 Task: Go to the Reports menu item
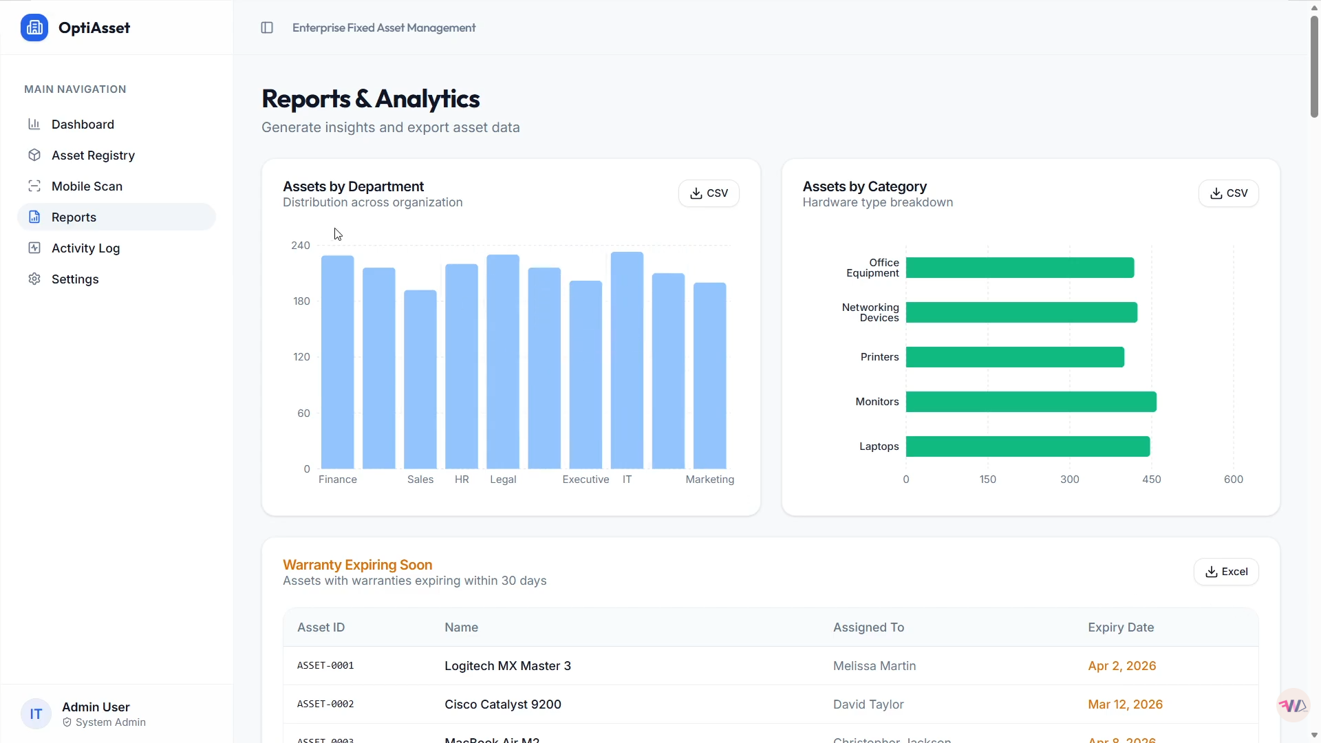pos(116,217)
